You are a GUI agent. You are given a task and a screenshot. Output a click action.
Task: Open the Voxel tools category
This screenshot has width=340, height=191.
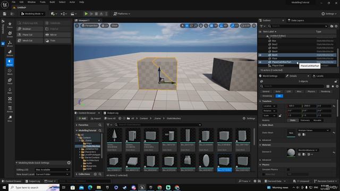pyautogui.click(x=10, y=81)
